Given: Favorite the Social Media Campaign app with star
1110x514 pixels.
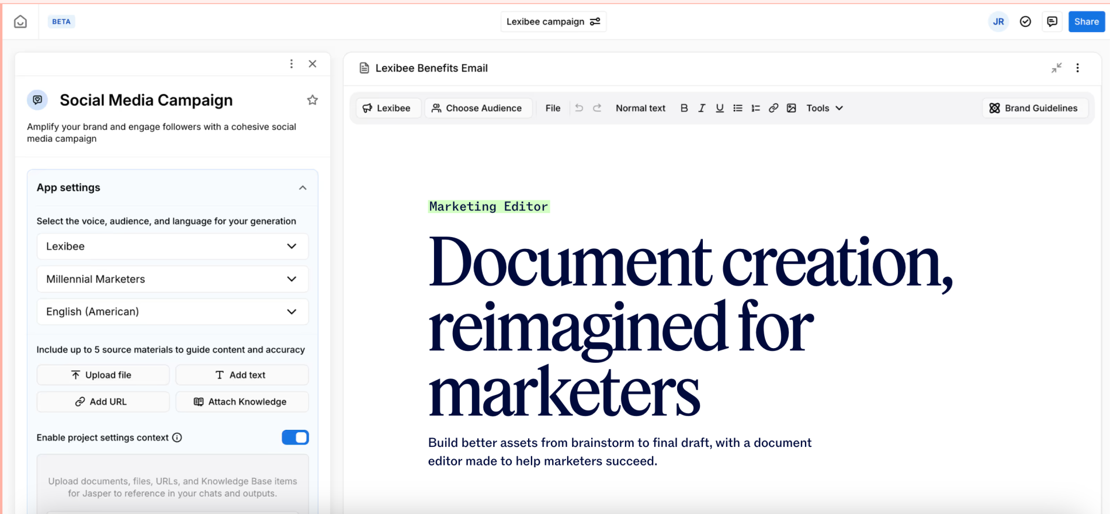Looking at the screenshot, I should coord(313,100).
